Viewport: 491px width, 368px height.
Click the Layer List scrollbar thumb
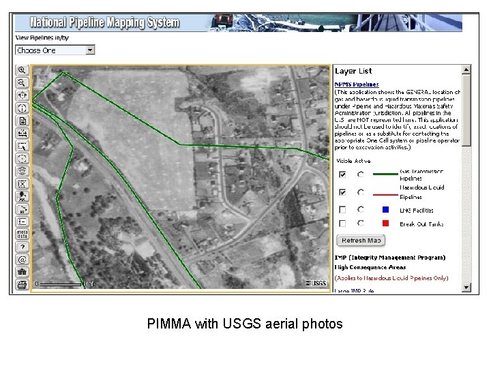click(x=466, y=110)
